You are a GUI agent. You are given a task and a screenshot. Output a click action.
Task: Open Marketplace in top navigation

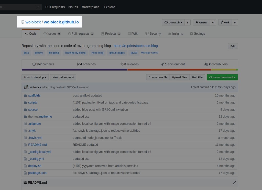pyautogui.click(x=90, y=7)
